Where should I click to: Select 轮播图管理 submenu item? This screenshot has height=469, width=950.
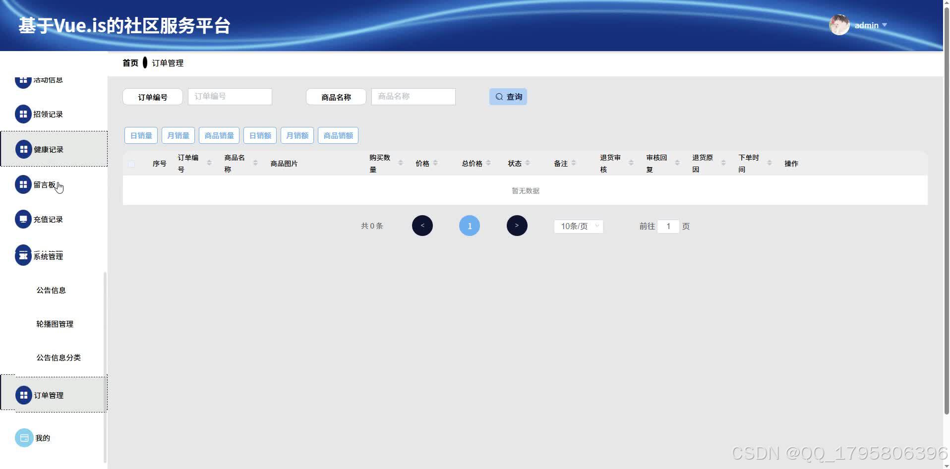click(55, 324)
